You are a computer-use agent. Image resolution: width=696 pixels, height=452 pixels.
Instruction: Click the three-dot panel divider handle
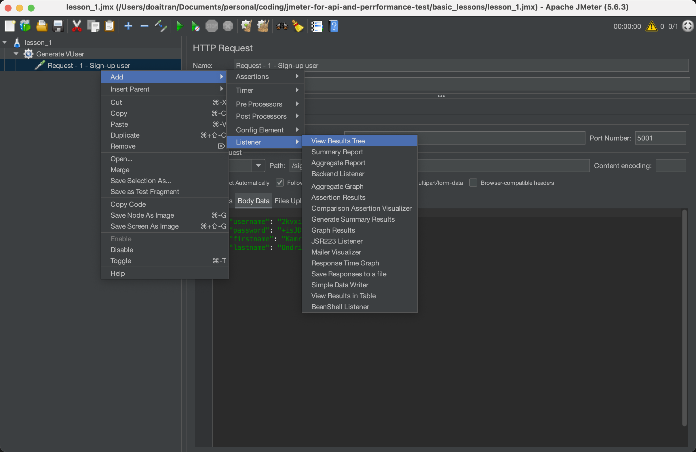[x=441, y=96]
